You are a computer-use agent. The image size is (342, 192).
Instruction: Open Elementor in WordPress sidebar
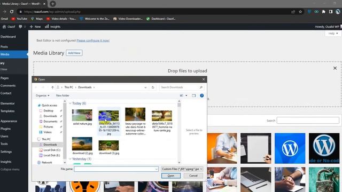pos(7,103)
